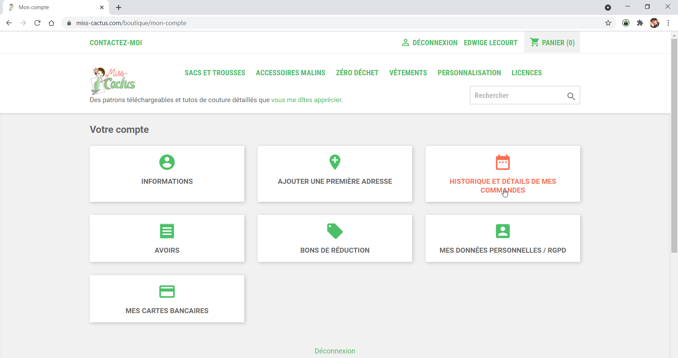Open browser extensions puzzle icon
The image size is (678, 358).
640,23
